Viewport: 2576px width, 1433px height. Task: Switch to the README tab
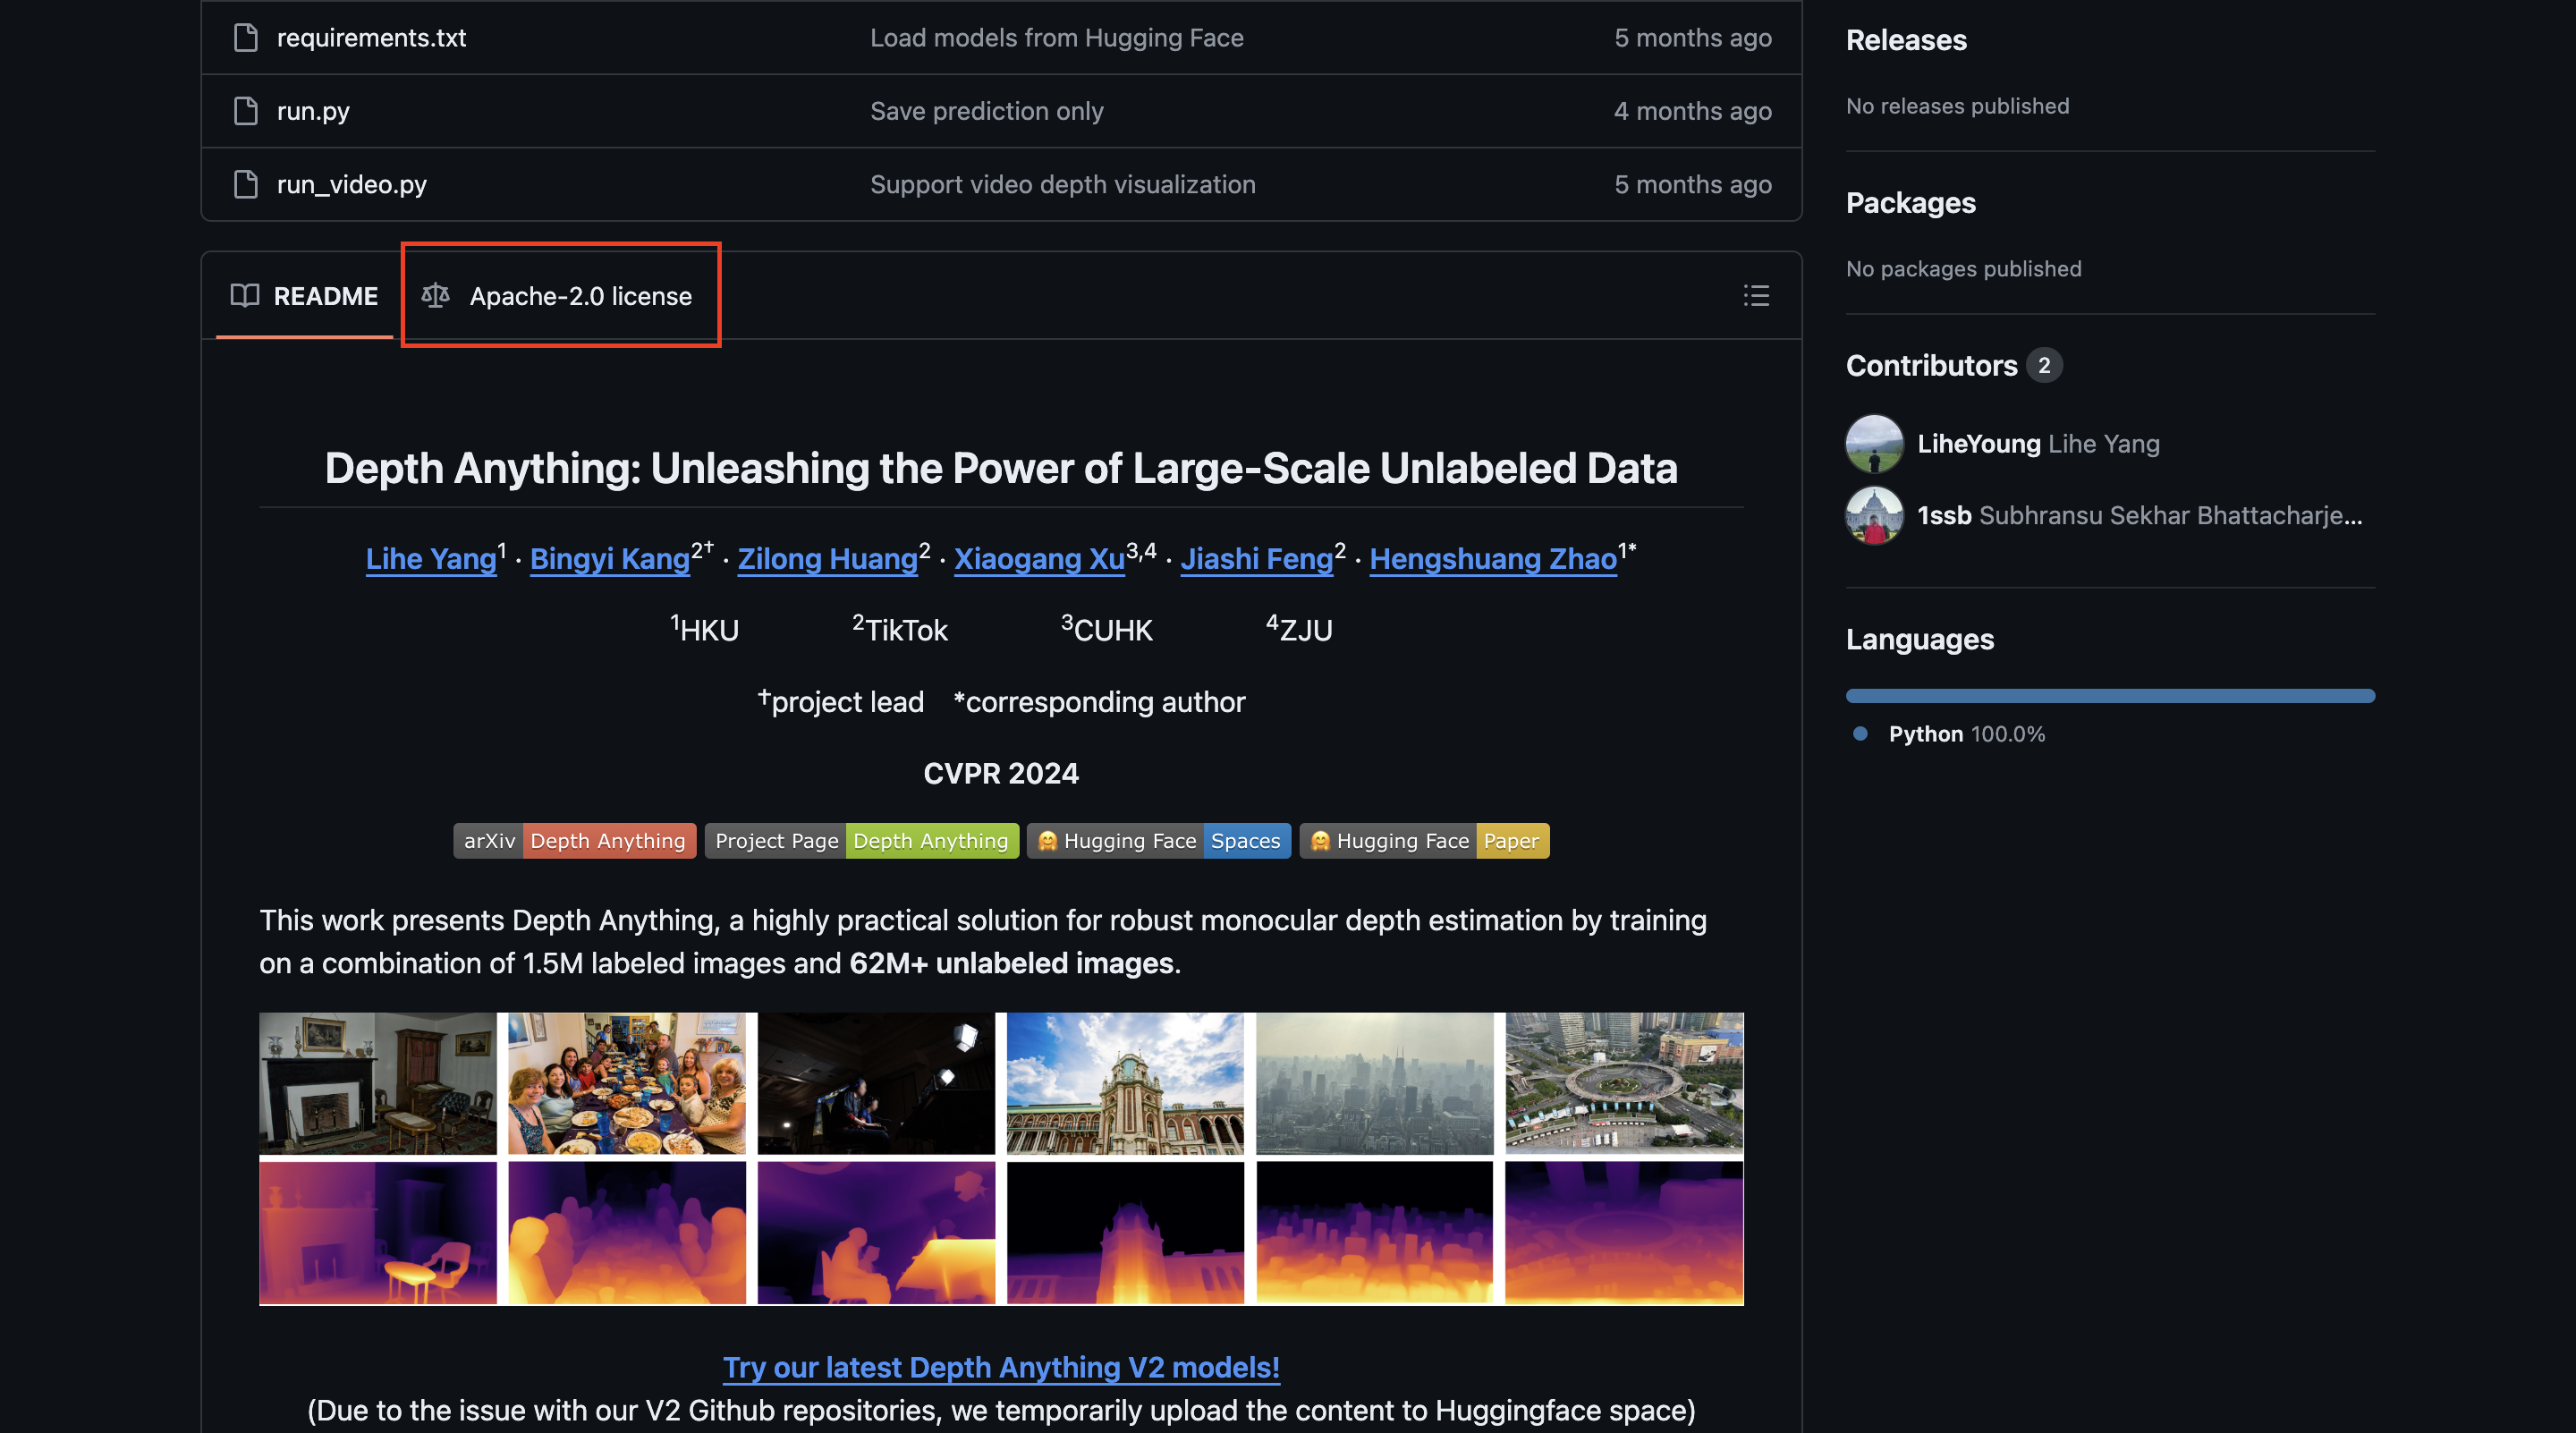tap(304, 295)
